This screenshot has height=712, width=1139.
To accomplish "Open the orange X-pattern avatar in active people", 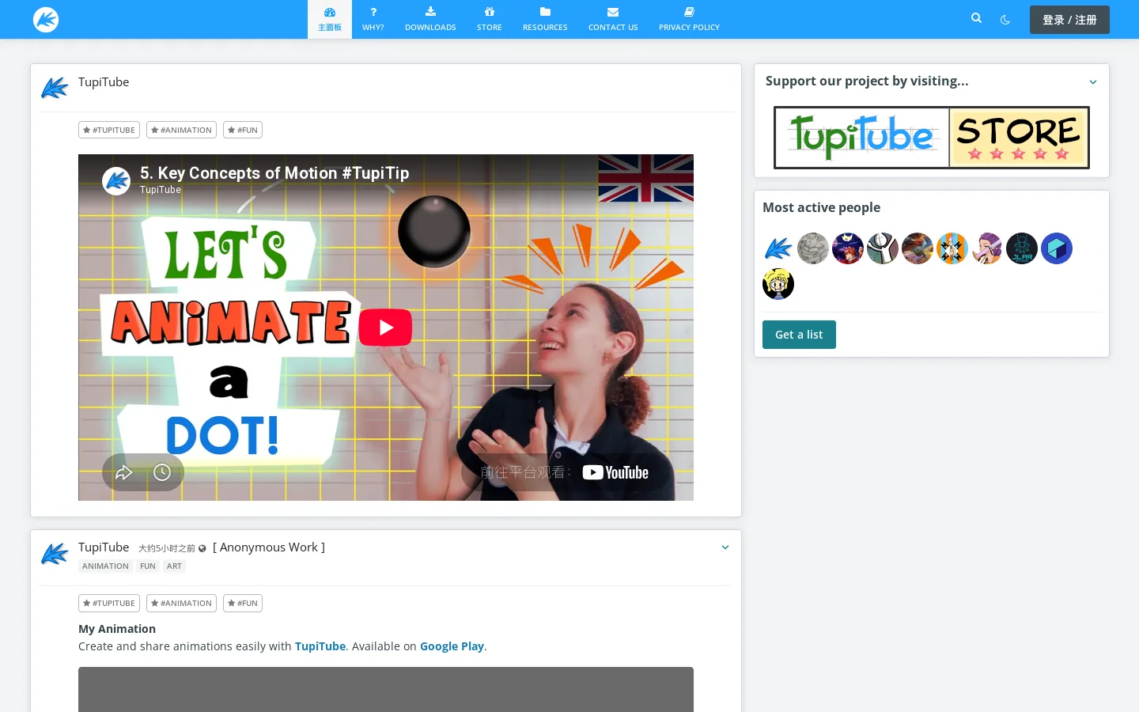I will pyautogui.click(x=952, y=248).
